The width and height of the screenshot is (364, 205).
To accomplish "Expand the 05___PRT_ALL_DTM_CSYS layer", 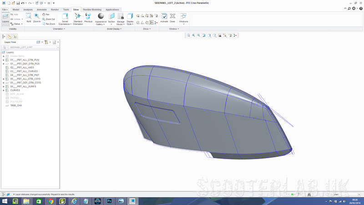I will point(4,79).
